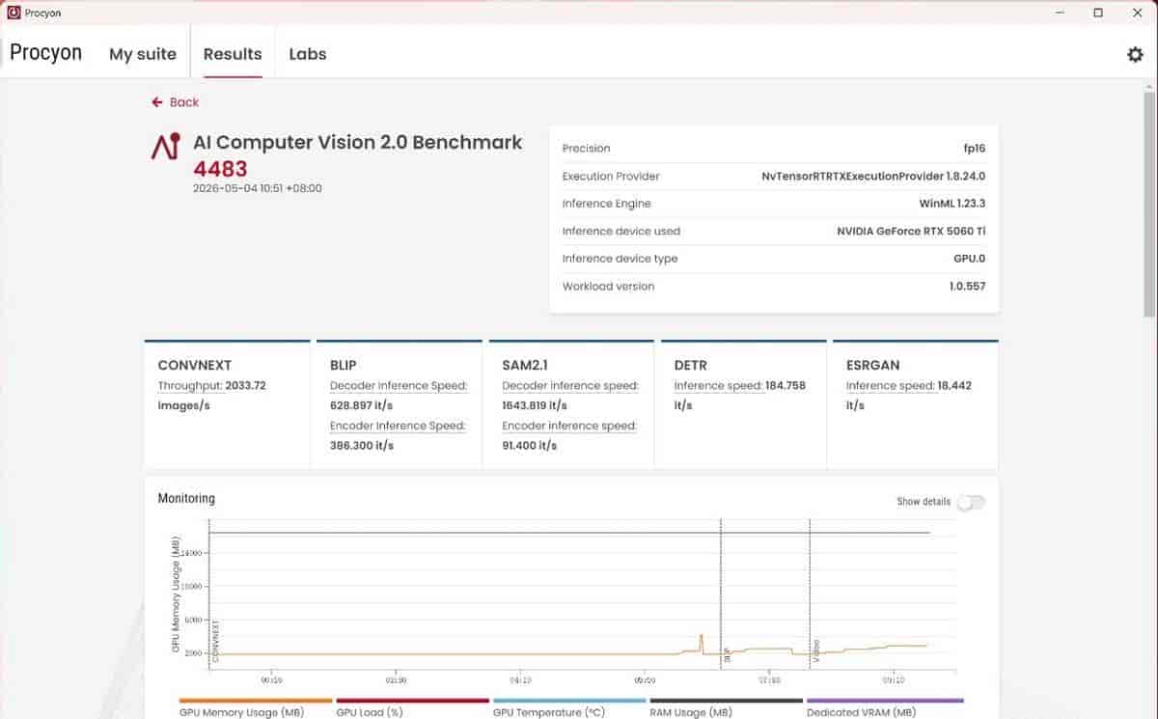Toggle GPU Temperature (°C) legend
1158x719 pixels.
[569, 707]
